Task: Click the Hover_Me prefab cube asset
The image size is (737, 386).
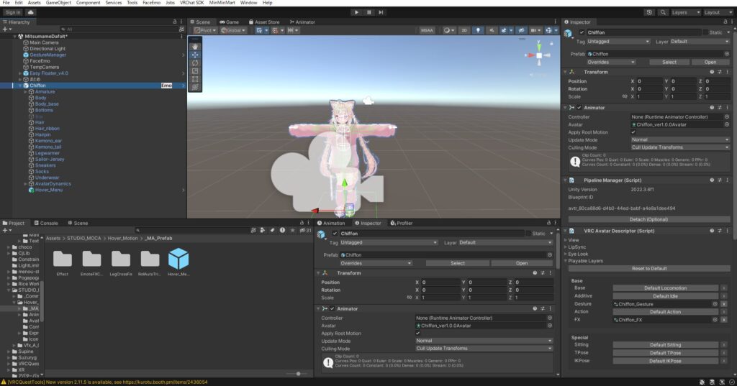Action: [x=178, y=259]
